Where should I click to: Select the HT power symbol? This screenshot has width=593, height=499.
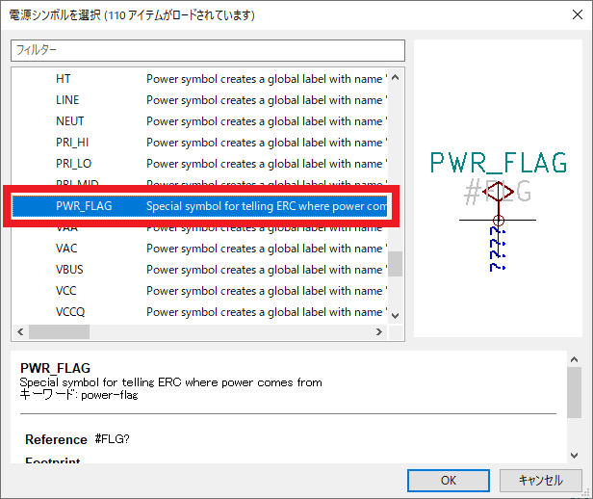pyautogui.click(x=64, y=79)
